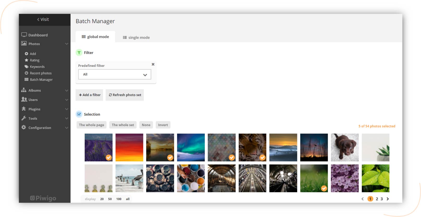Remove the predefined filter with X
The width and height of the screenshot is (421, 217).
pos(153,64)
